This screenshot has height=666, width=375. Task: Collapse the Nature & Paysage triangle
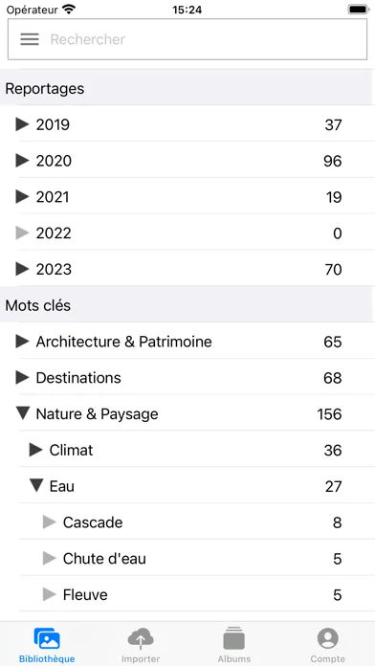(x=23, y=413)
